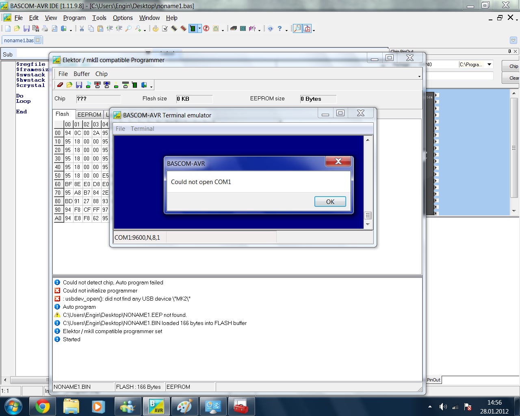520x416 pixels.
Task: Open the PinOut tab at bottom right
Action: click(433, 380)
